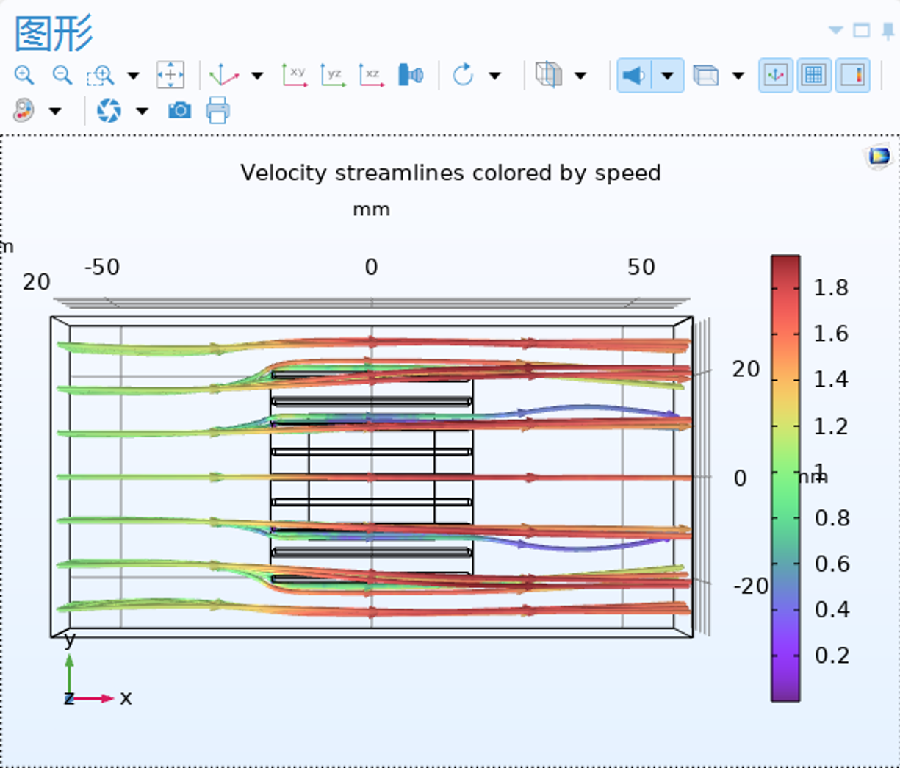Click the 图形 window title

[x=54, y=33]
